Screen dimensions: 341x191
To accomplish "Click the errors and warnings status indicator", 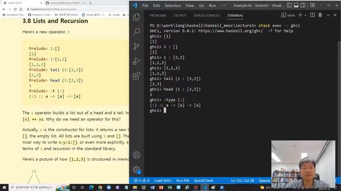I will [142, 180].
